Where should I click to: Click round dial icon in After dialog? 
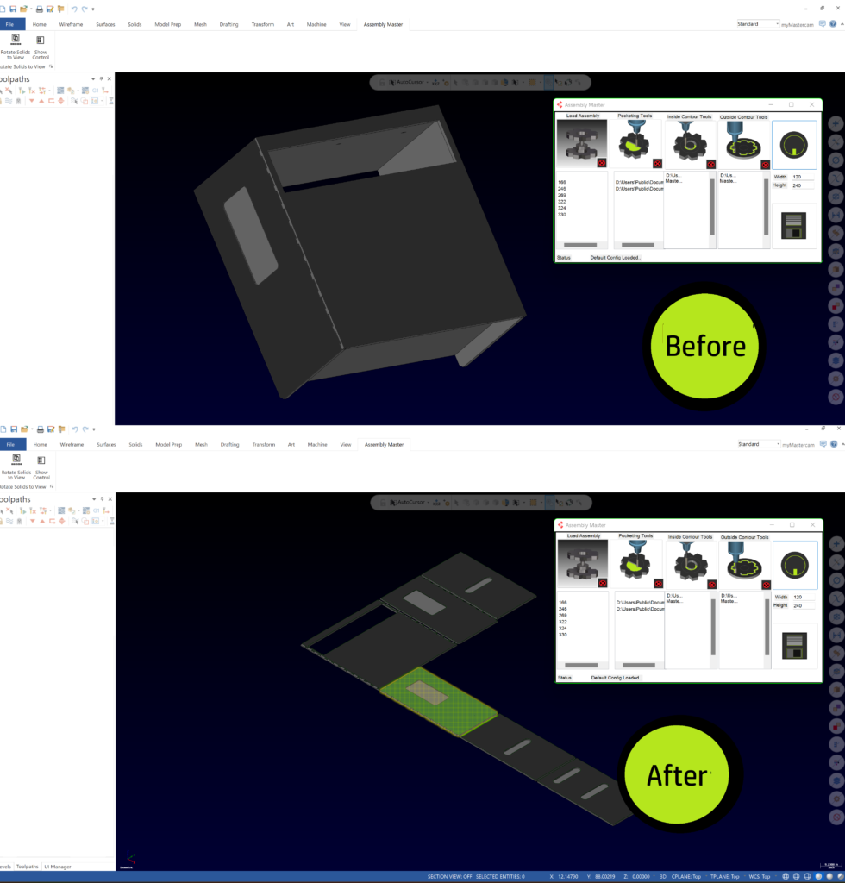click(x=794, y=565)
